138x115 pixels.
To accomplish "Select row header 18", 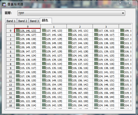I will pyautogui.click(x=10, y=105).
